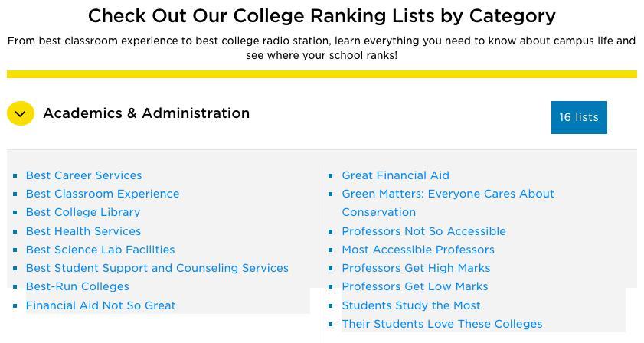
Task: Open Best Student Support and Counseling Services
Action: click(x=157, y=268)
